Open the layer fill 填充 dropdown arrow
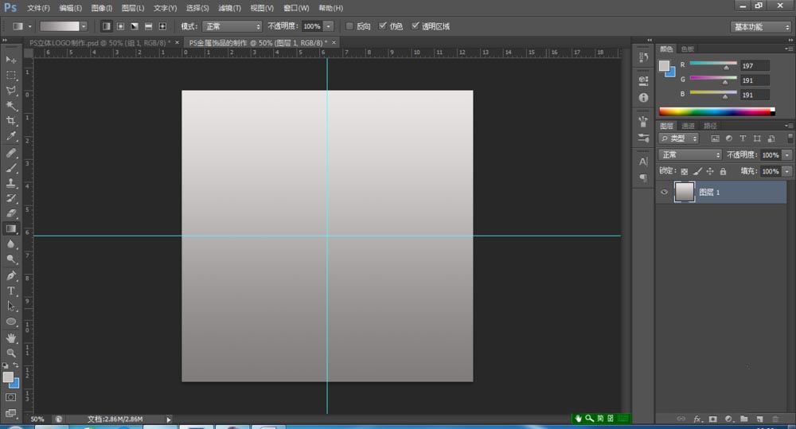The image size is (796, 429). pos(787,172)
